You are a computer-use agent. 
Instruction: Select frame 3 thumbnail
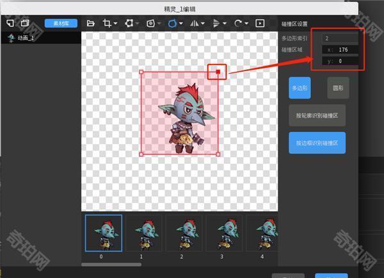click(x=224, y=233)
